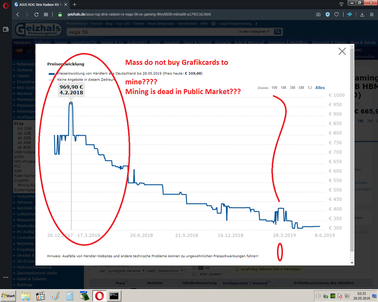
Task: Open the Auto & Motorrad category tab
Action: pyautogui.click(x=249, y=42)
